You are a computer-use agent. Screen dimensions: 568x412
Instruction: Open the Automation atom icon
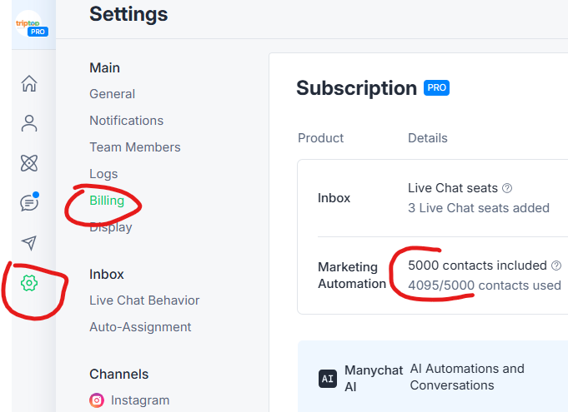pyautogui.click(x=29, y=163)
